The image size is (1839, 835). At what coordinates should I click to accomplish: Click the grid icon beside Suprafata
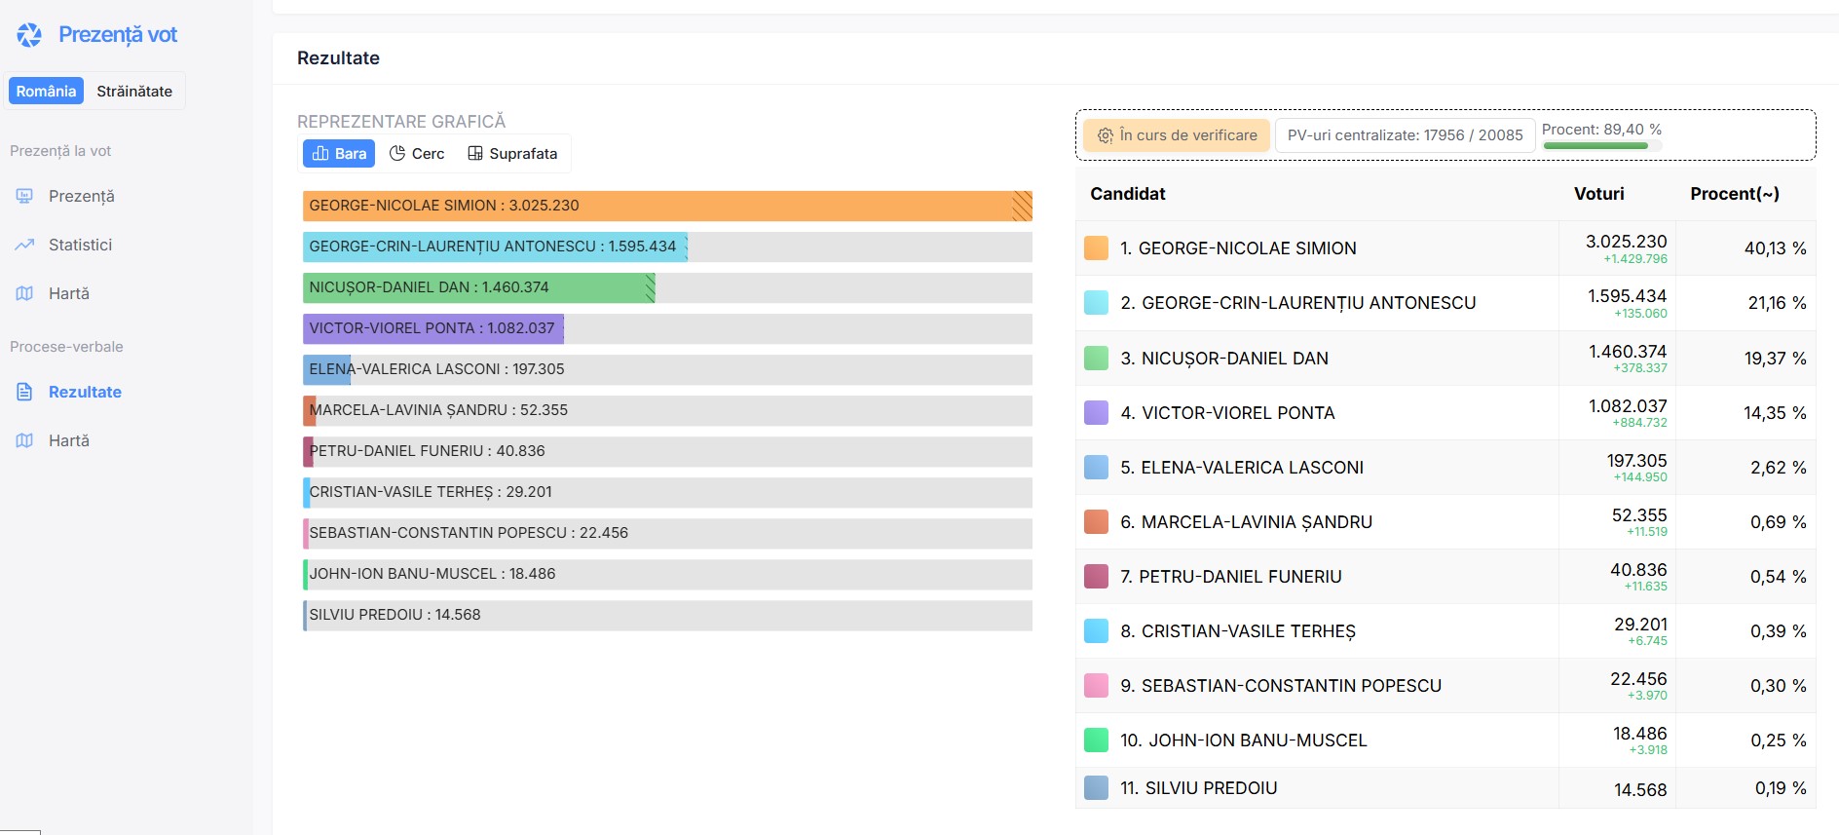pos(475,153)
